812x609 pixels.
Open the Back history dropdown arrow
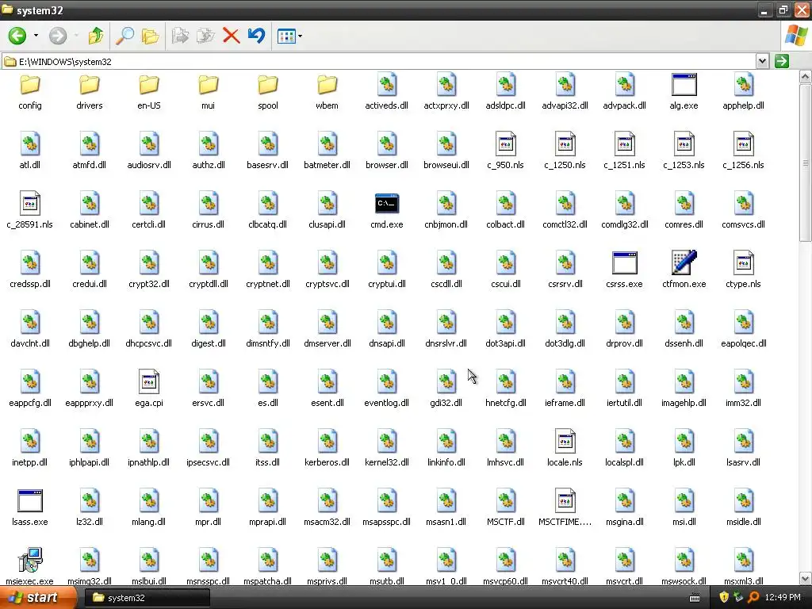tap(36, 36)
